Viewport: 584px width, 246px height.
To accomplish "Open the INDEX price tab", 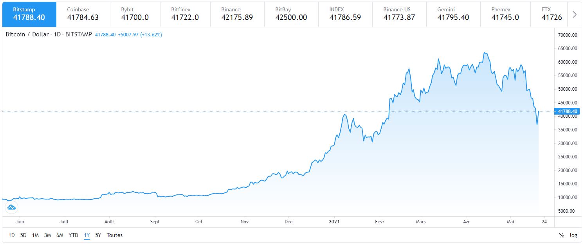I will click(345, 14).
